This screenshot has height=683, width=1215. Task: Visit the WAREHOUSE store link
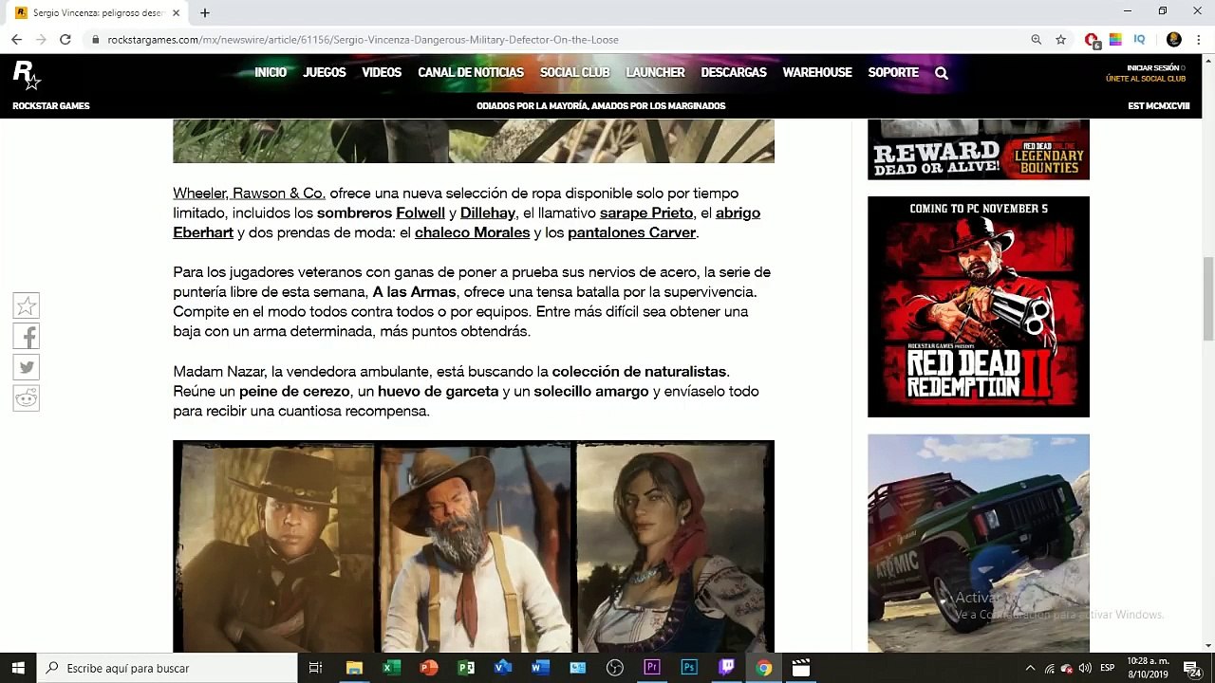click(x=817, y=73)
